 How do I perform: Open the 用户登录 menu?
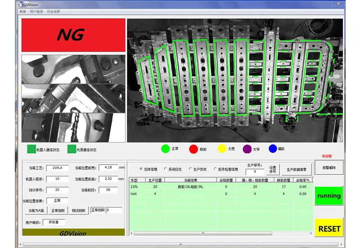(x=36, y=12)
